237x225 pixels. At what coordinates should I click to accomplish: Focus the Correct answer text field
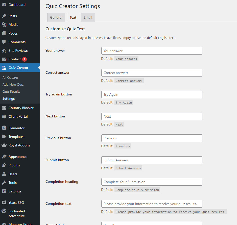[x=152, y=73]
